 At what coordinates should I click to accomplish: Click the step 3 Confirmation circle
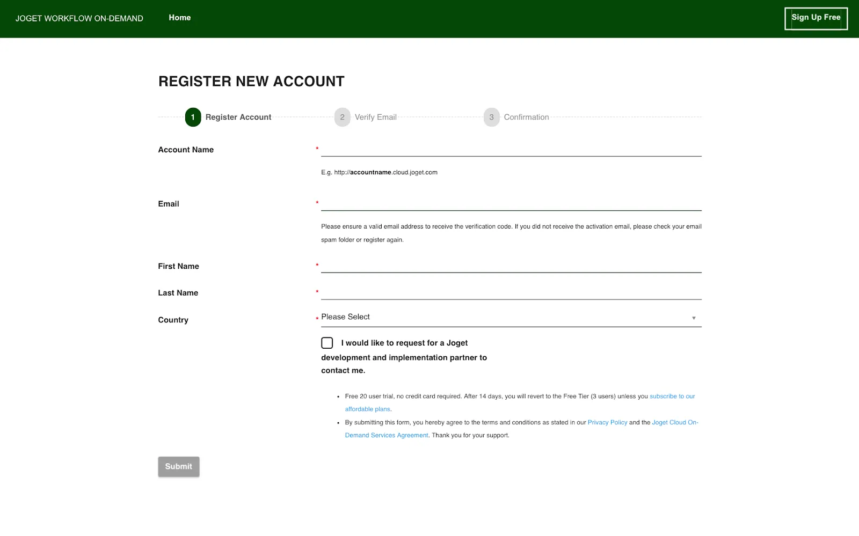pyautogui.click(x=491, y=117)
